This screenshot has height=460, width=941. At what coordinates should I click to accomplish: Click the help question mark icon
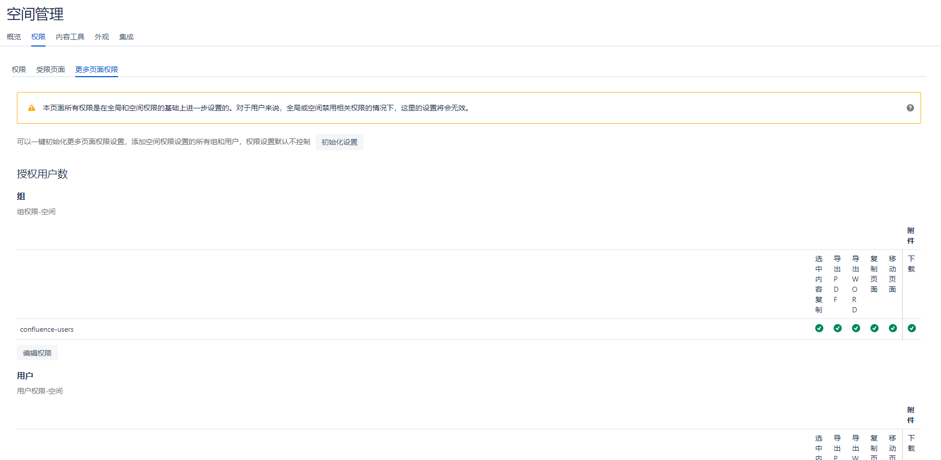[910, 108]
